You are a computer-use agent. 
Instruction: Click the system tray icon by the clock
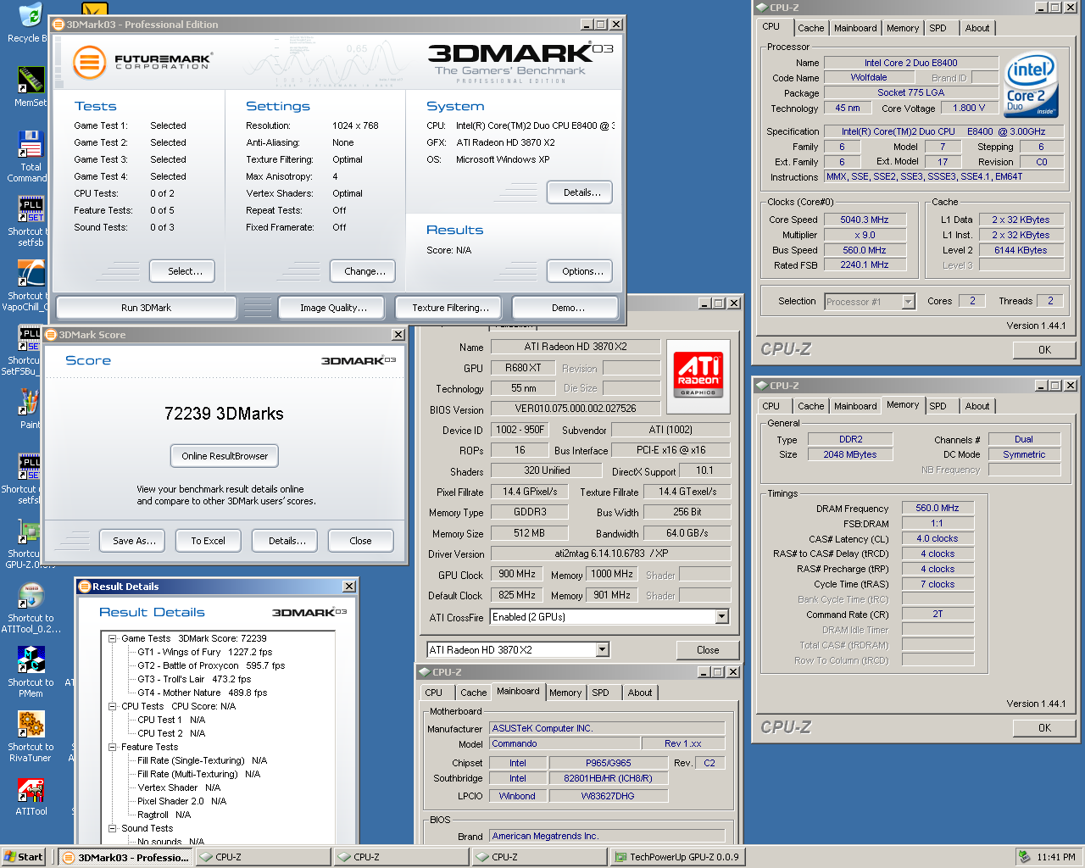point(1024,857)
